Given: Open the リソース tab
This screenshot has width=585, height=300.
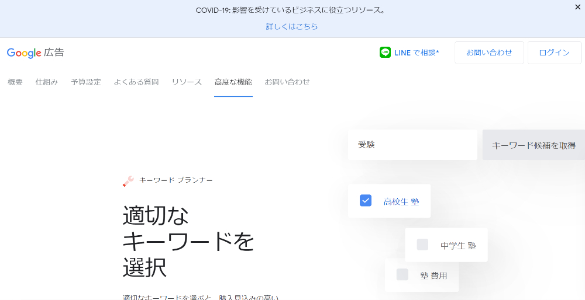Looking at the screenshot, I should 187,82.
